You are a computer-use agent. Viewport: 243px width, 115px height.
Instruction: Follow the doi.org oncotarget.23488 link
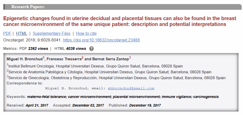101,40
